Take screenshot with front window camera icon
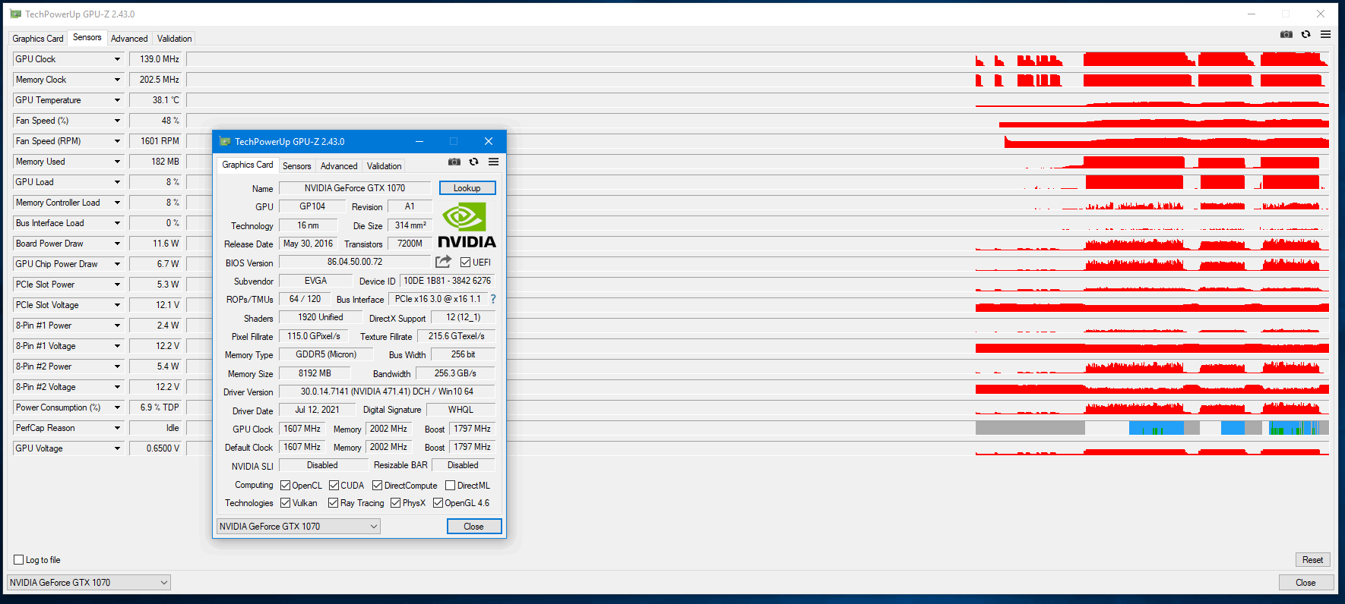 [x=454, y=162]
